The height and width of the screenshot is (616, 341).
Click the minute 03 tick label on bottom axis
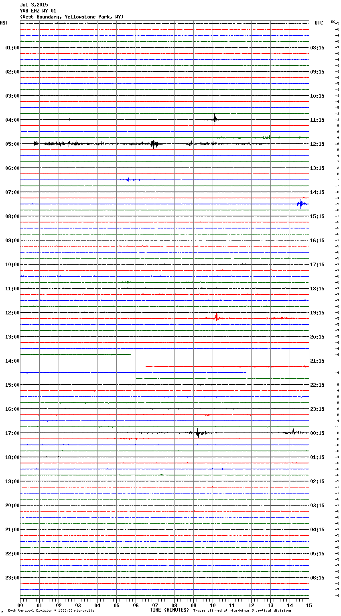[x=78, y=605]
